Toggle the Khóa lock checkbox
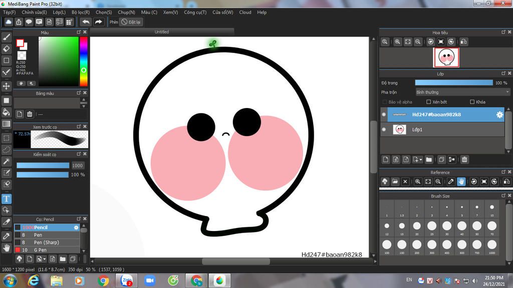513x288 pixels. coord(472,102)
